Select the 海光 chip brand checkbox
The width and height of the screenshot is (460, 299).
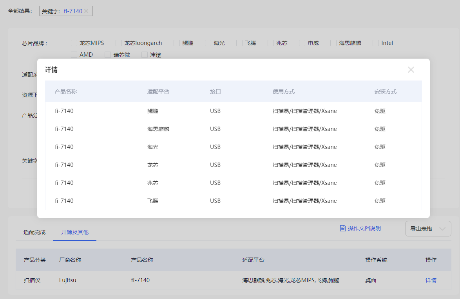click(208, 43)
